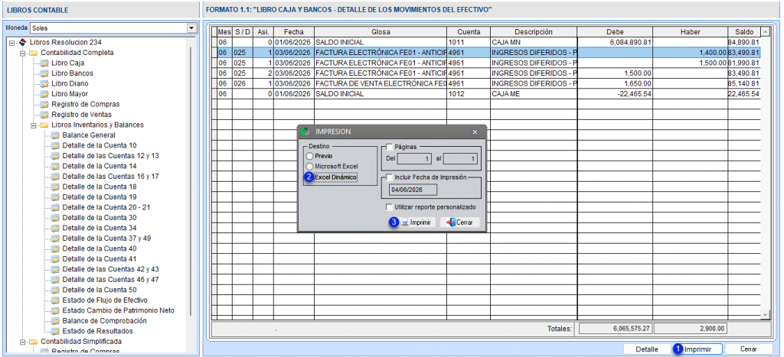
Task: Click the Libros Resolucion 234 root icon
Action: point(22,43)
